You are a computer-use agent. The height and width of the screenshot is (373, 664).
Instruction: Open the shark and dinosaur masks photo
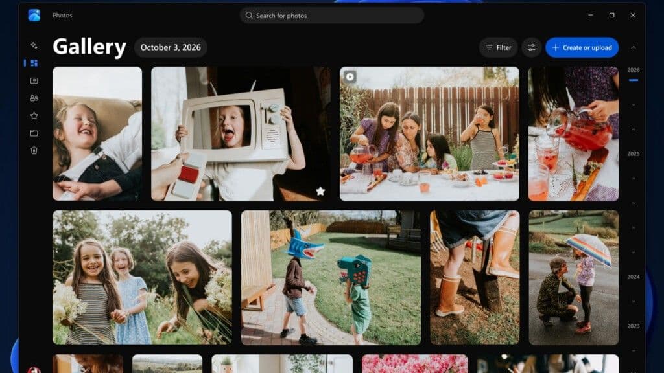click(x=331, y=277)
